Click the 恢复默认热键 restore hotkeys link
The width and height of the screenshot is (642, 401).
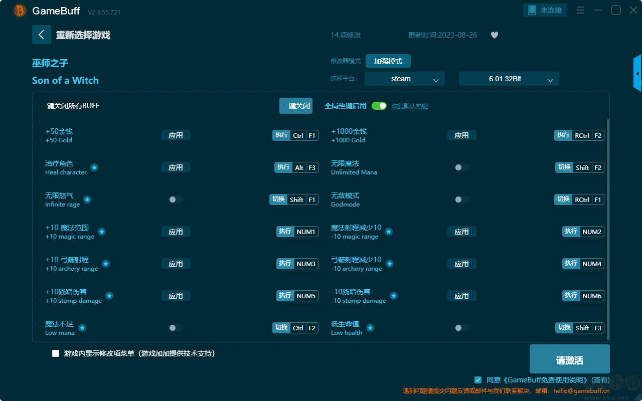click(410, 106)
